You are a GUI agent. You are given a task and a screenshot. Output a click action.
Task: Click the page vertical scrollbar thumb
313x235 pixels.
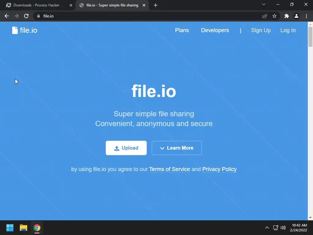pyautogui.click(x=310, y=37)
